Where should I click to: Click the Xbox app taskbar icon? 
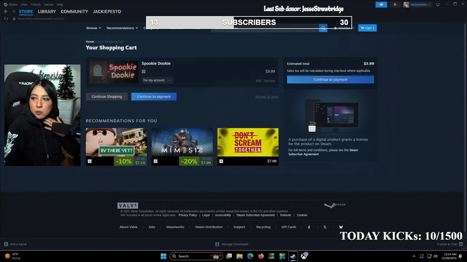(x=304, y=256)
